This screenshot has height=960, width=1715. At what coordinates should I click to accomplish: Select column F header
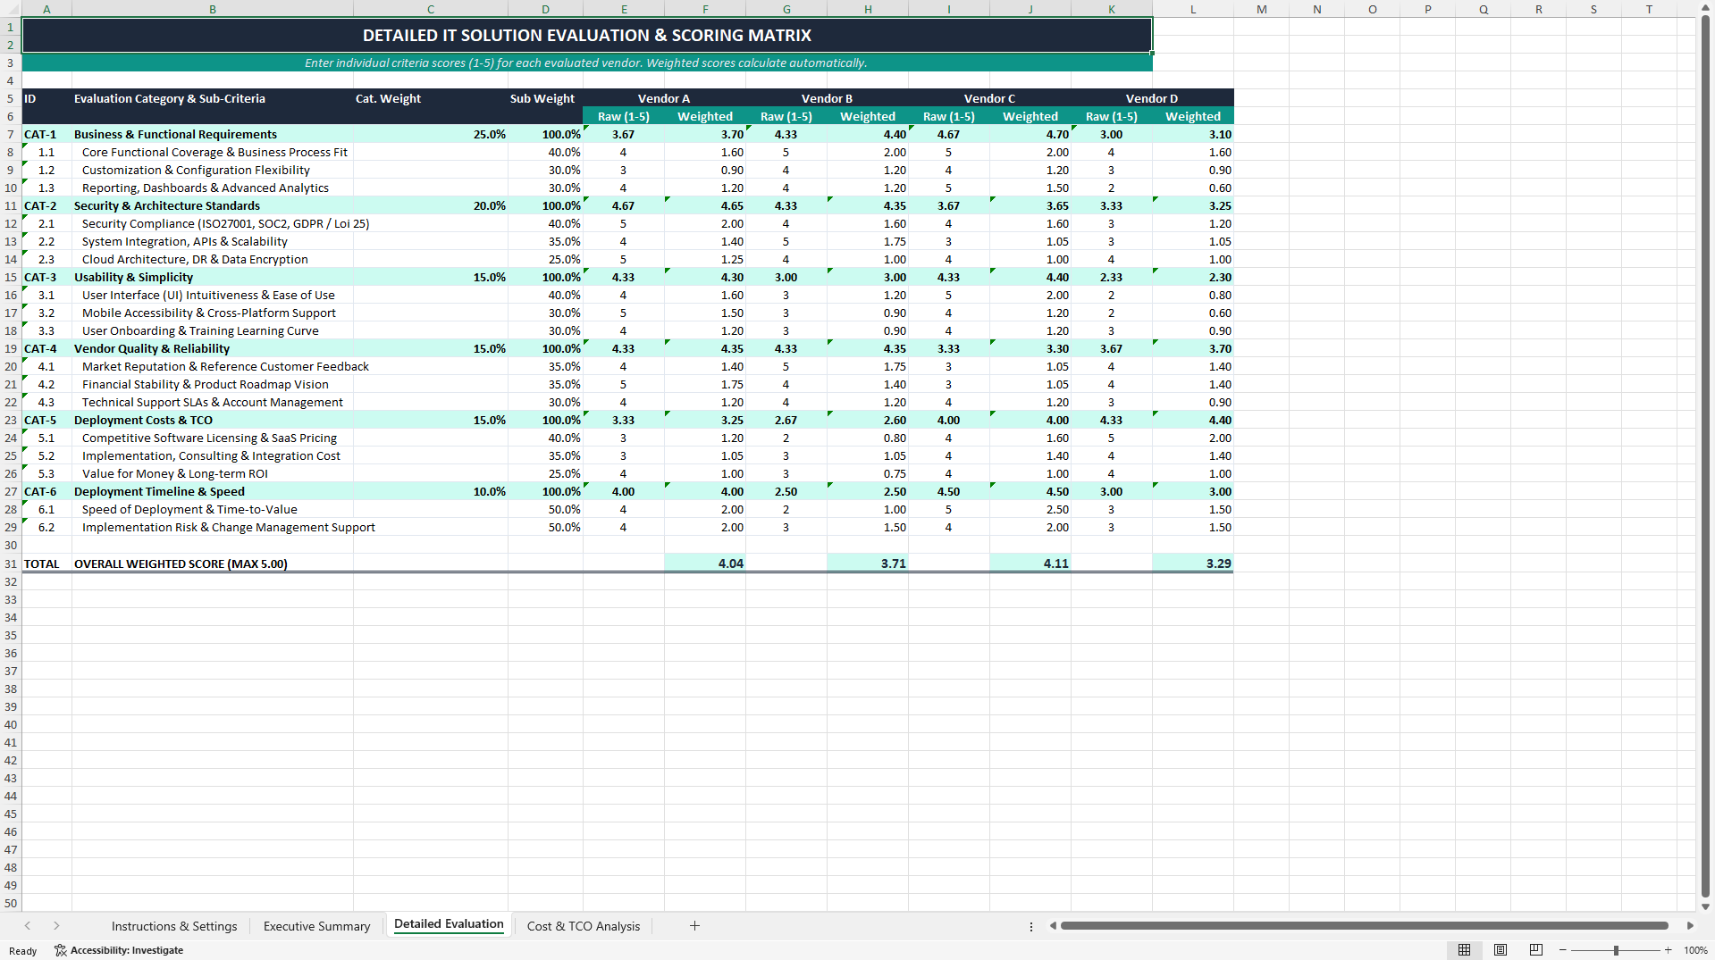coord(705,9)
